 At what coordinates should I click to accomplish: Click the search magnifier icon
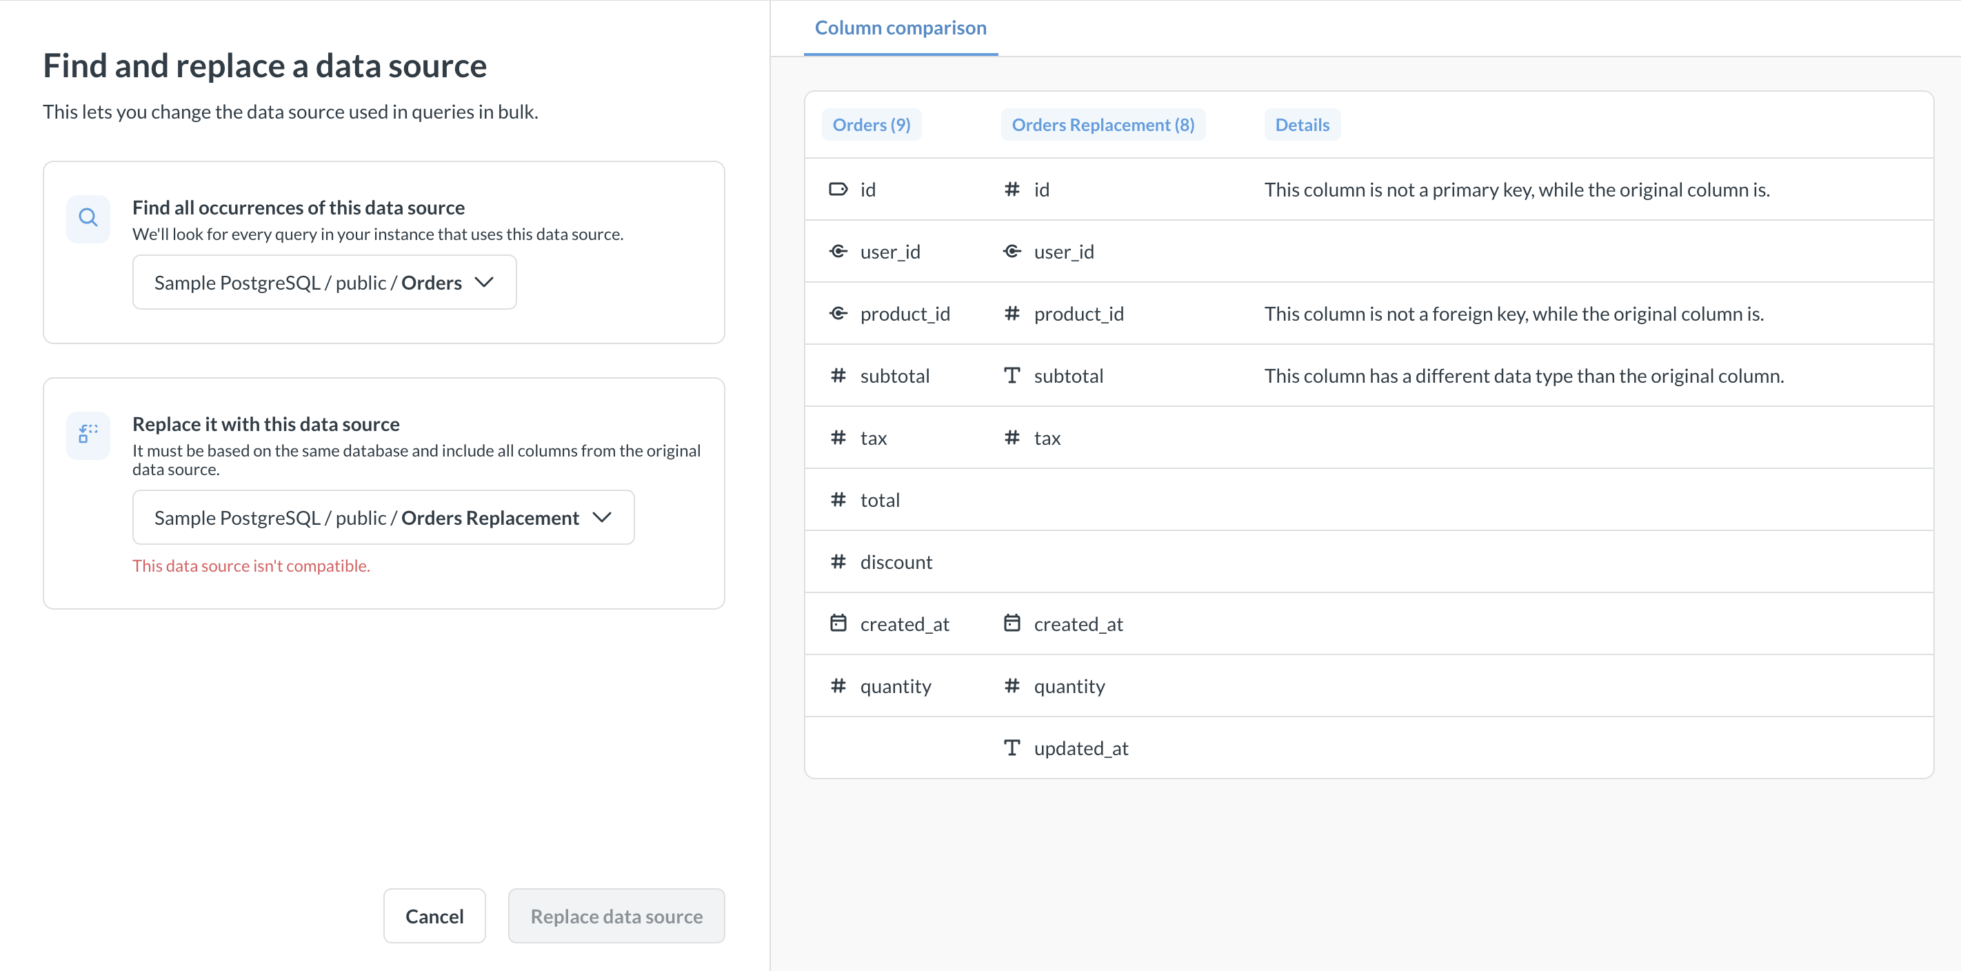tap(88, 218)
